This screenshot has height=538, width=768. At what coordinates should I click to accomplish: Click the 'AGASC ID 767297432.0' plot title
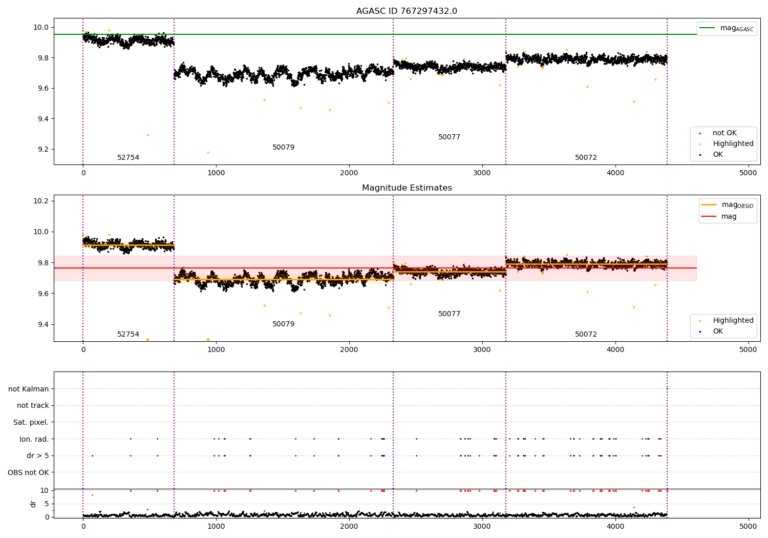[x=407, y=11]
